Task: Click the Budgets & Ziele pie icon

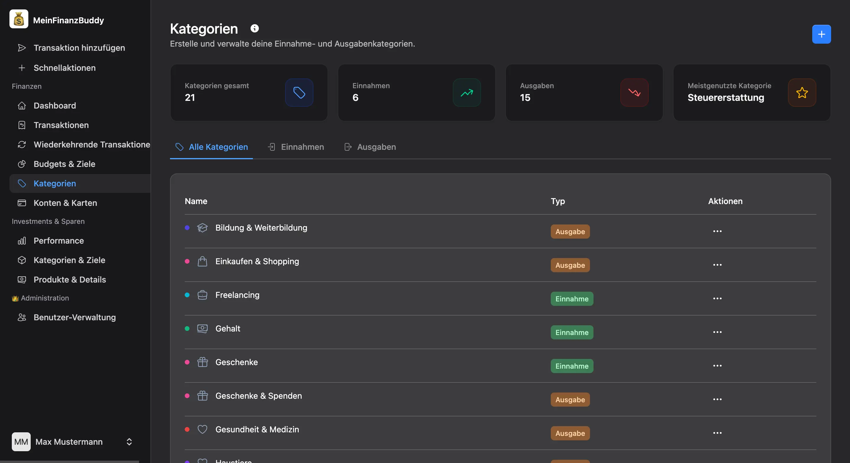Action: (22, 164)
